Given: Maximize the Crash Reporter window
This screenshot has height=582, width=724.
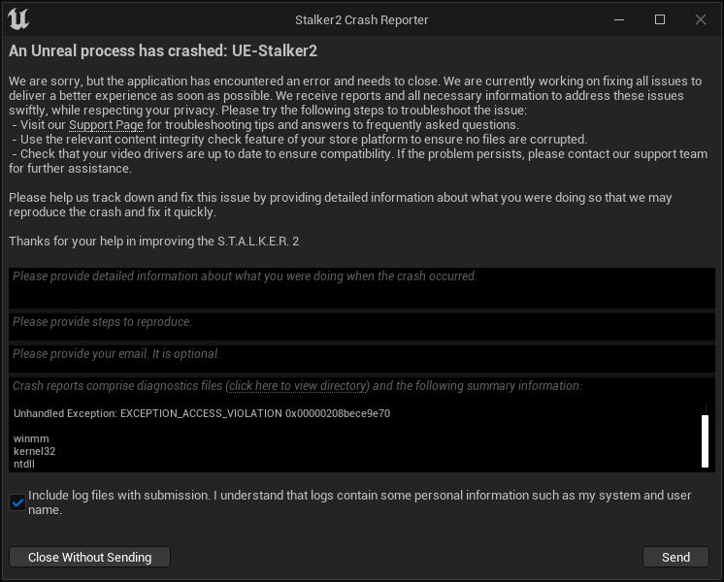Looking at the screenshot, I should [660, 19].
